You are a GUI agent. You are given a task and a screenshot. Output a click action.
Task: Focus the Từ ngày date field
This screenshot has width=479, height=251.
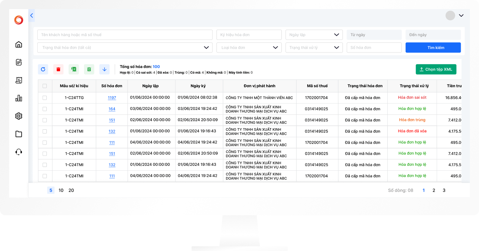tap(374, 35)
